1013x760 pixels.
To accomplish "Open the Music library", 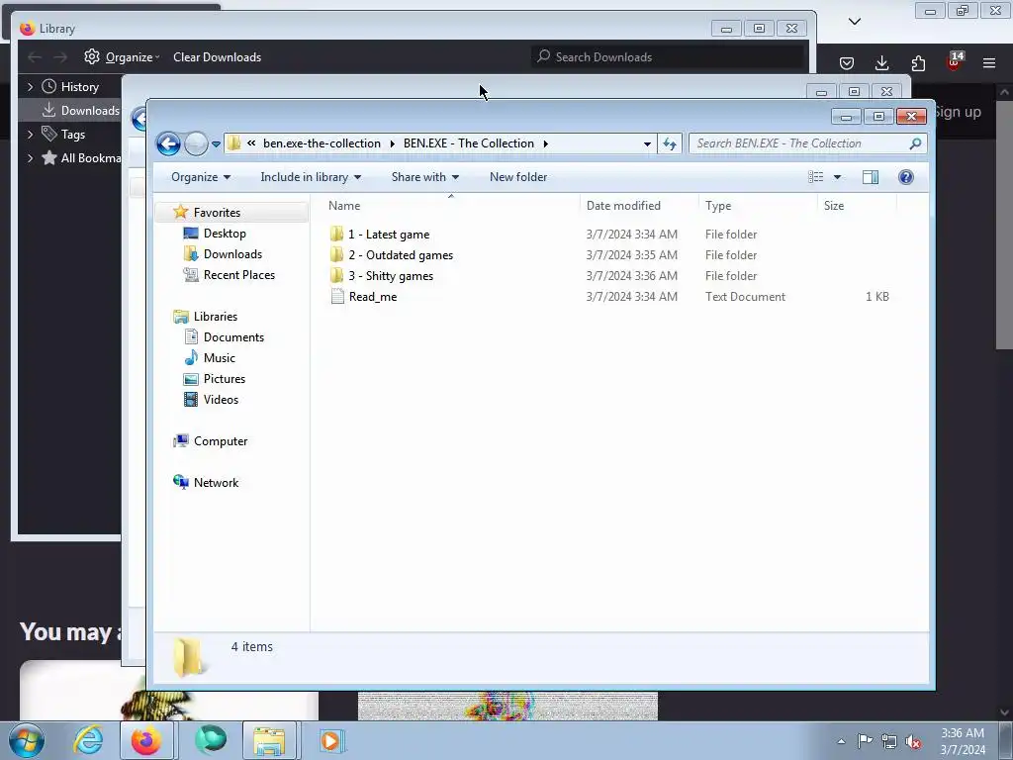I will click(219, 358).
